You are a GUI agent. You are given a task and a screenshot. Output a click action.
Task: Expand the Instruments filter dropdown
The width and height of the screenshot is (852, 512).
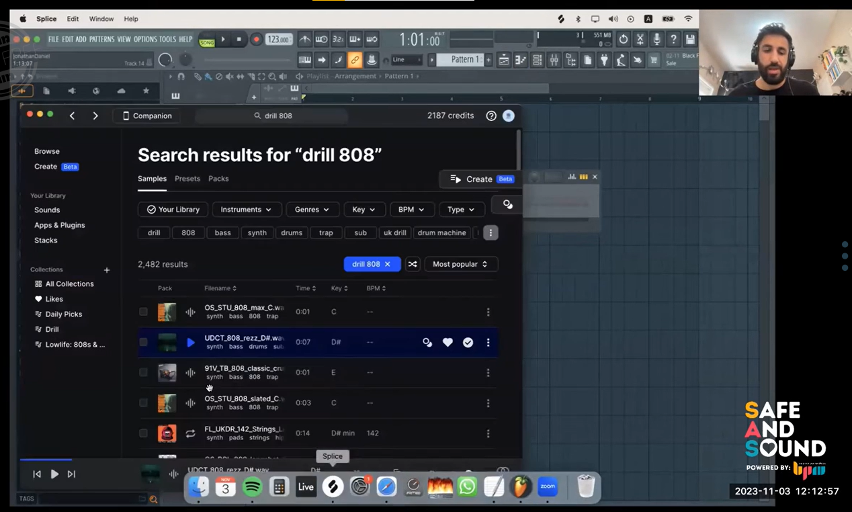247,210
